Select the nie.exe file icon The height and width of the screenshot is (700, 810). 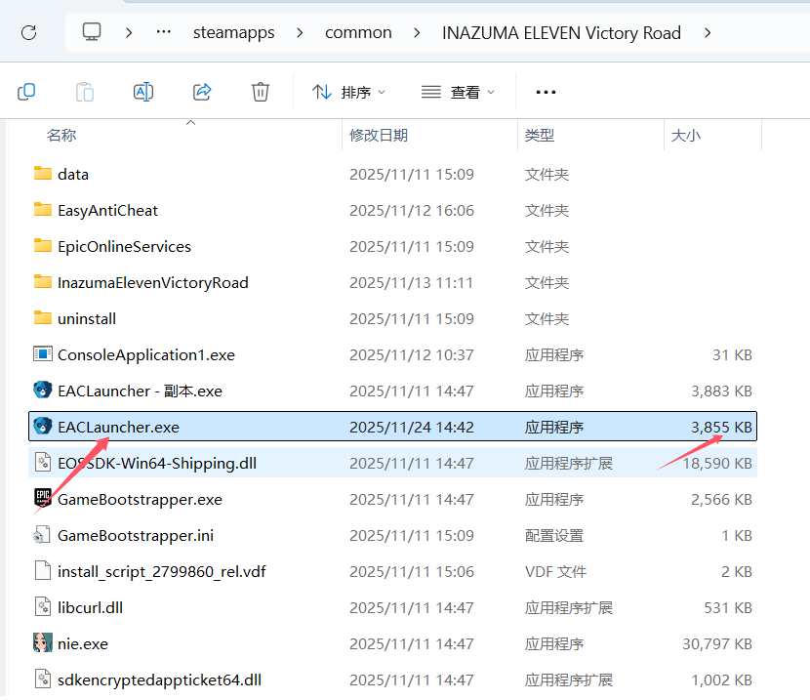point(42,643)
